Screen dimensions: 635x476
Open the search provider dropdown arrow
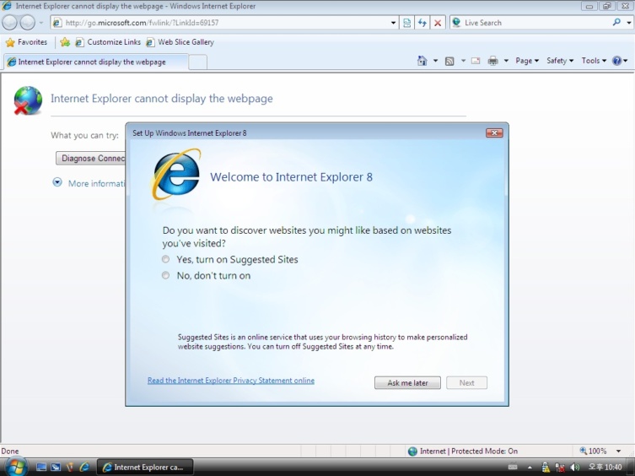tap(629, 23)
